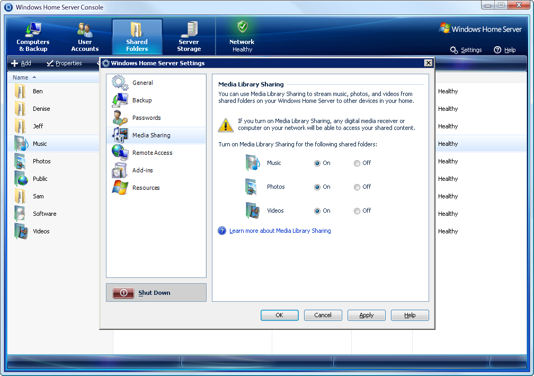Click Cancel in the settings dialog
This screenshot has height=376, width=534.
[323, 315]
